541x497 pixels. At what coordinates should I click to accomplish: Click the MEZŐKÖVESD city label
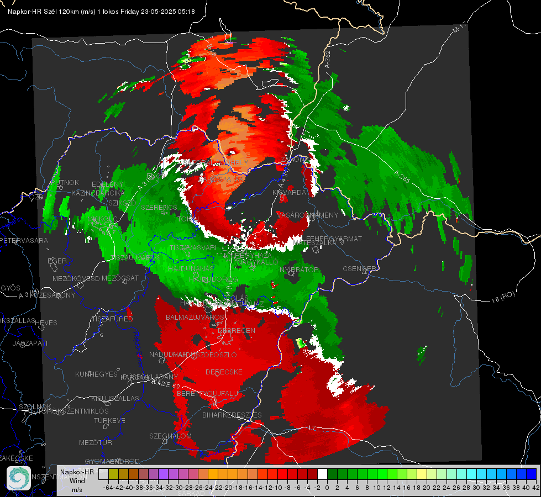point(76,278)
